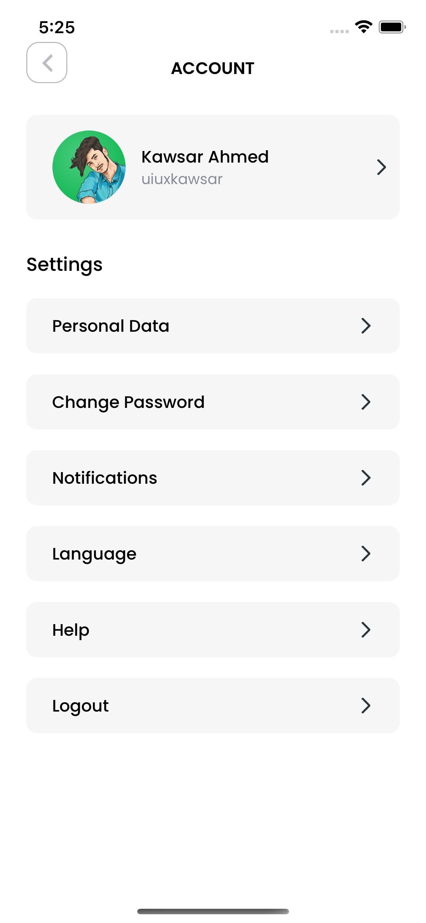Go to Notifications settings
The width and height of the screenshot is (426, 923).
click(105, 478)
